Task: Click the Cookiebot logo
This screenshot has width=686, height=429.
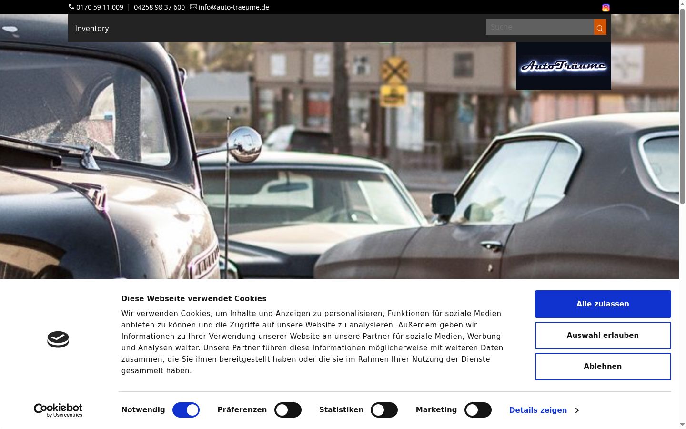Action: [58, 410]
